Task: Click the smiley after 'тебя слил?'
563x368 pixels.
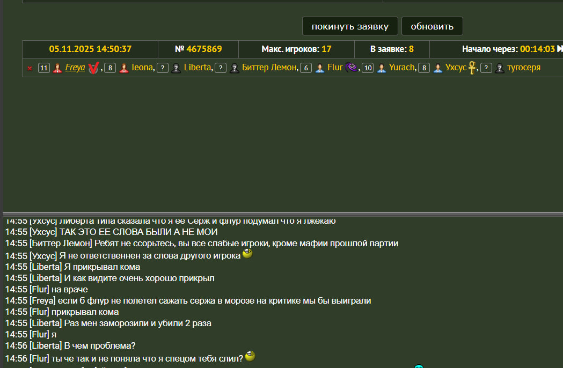Action: coord(250,356)
